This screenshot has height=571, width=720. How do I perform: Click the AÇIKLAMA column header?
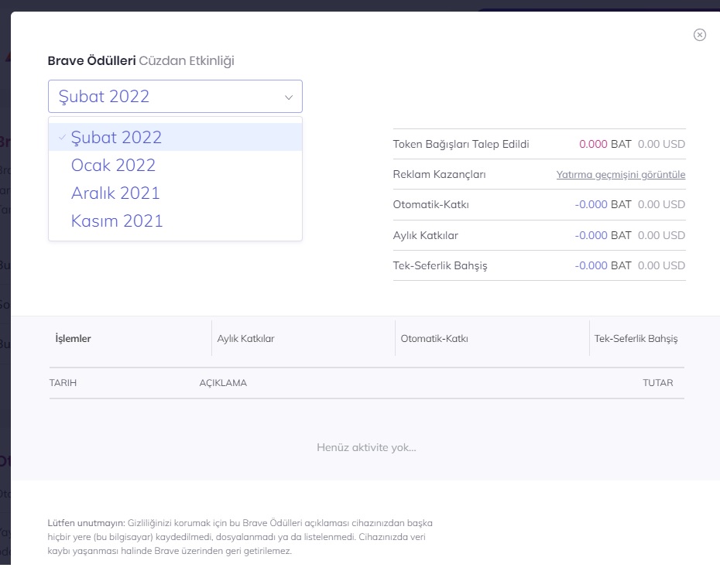[223, 383]
